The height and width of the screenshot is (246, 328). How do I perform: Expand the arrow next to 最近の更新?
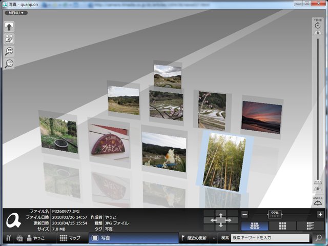214,238
